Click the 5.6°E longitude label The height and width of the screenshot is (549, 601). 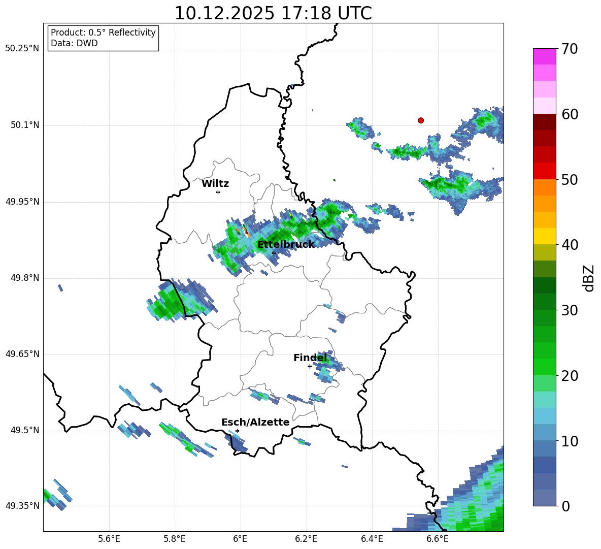pos(109,539)
